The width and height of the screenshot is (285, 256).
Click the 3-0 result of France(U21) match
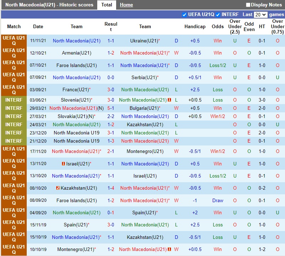(x=111, y=90)
